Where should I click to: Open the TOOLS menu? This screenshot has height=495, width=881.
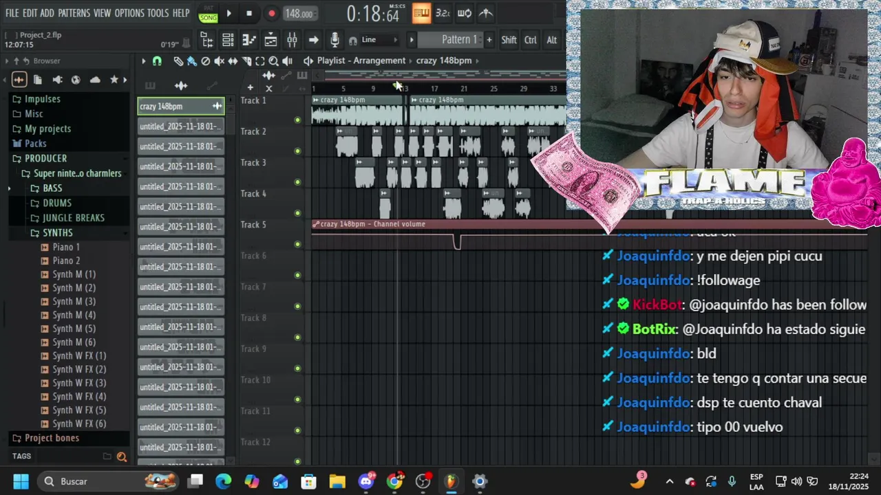pyautogui.click(x=158, y=13)
